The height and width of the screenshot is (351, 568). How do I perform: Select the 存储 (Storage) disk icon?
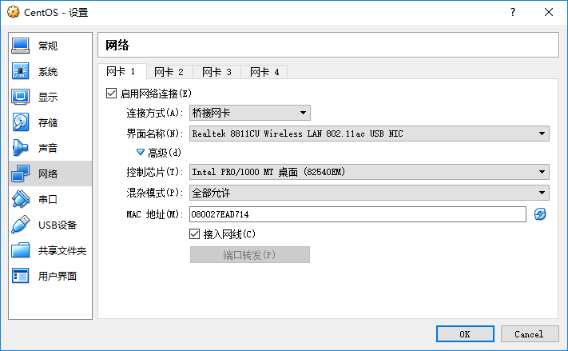coord(21,122)
